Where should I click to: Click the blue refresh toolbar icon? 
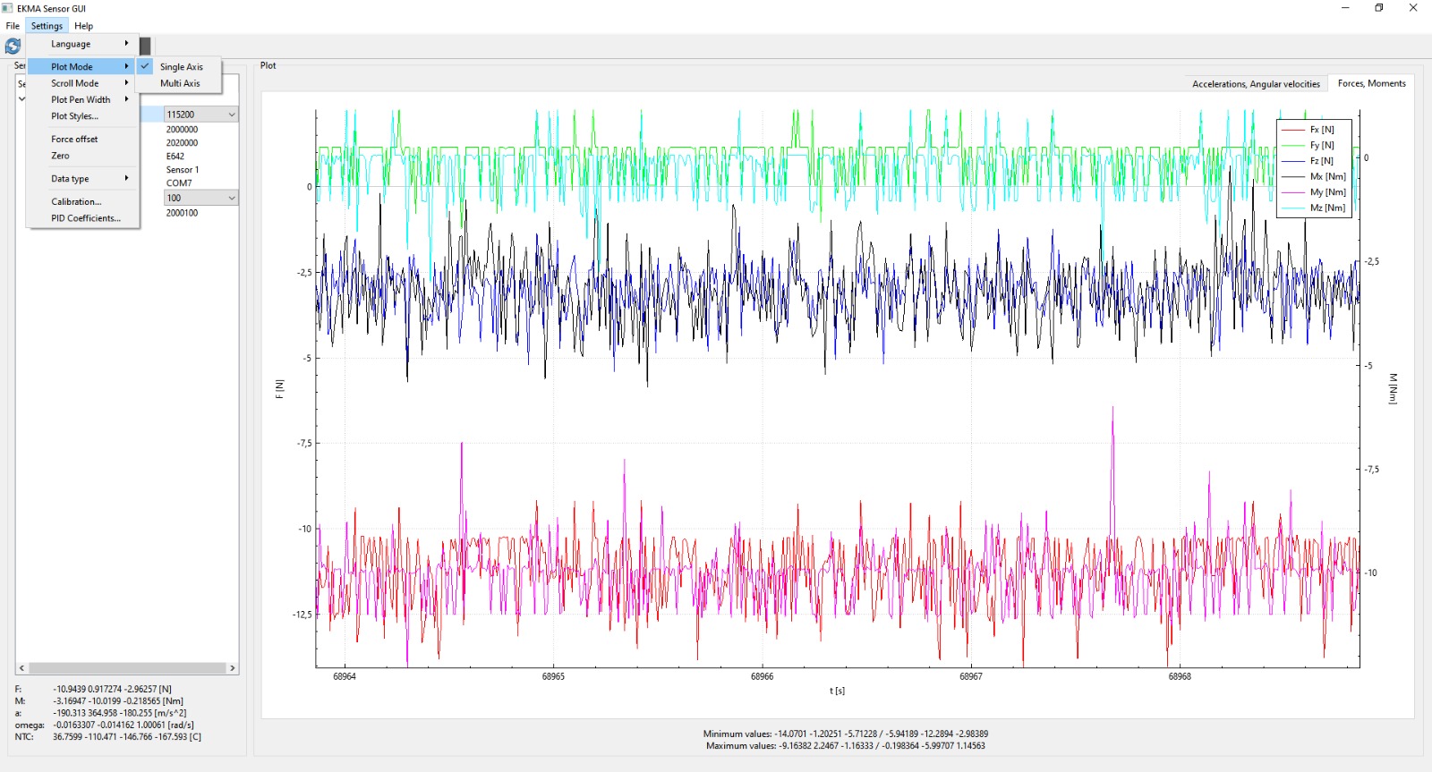13,46
